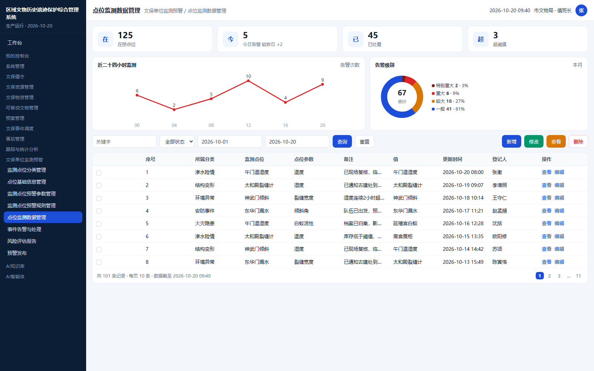The height and width of the screenshot is (371, 594).
Task: Open 监测点位预警规则管理 in sidebar
Action: tap(43, 206)
